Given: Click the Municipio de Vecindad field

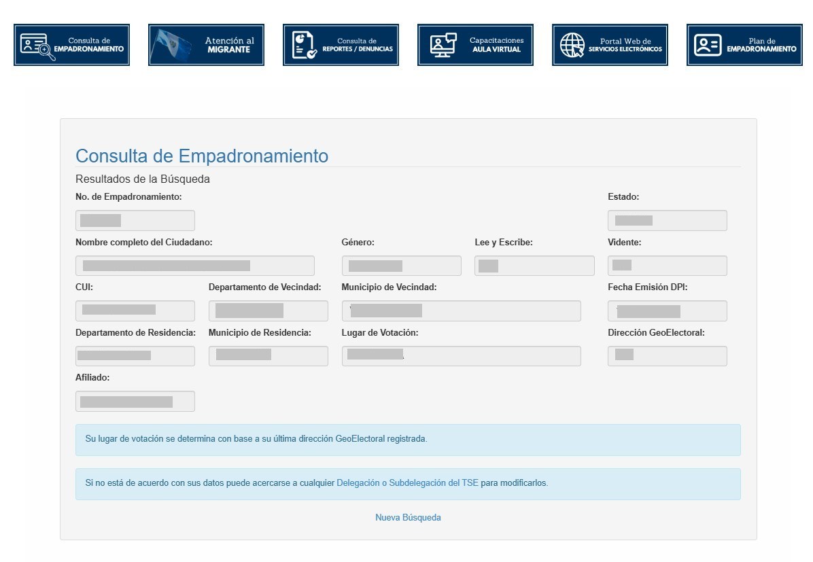Looking at the screenshot, I should click(461, 311).
